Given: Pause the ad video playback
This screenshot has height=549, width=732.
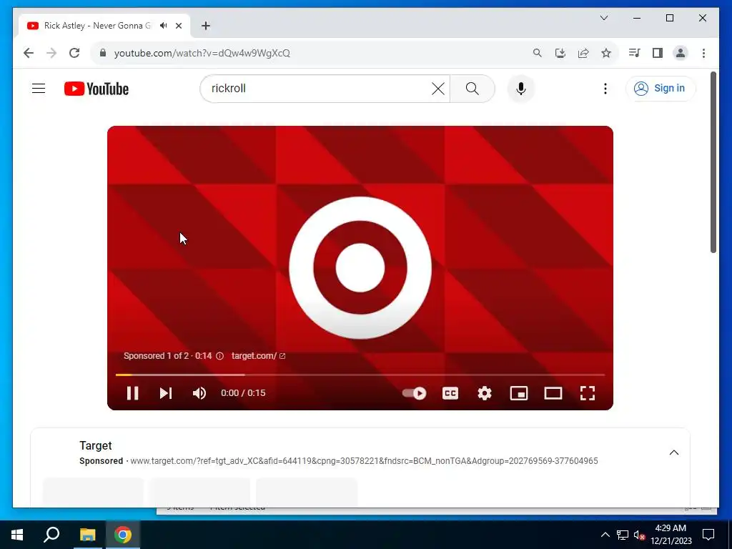Looking at the screenshot, I should coord(132,393).
